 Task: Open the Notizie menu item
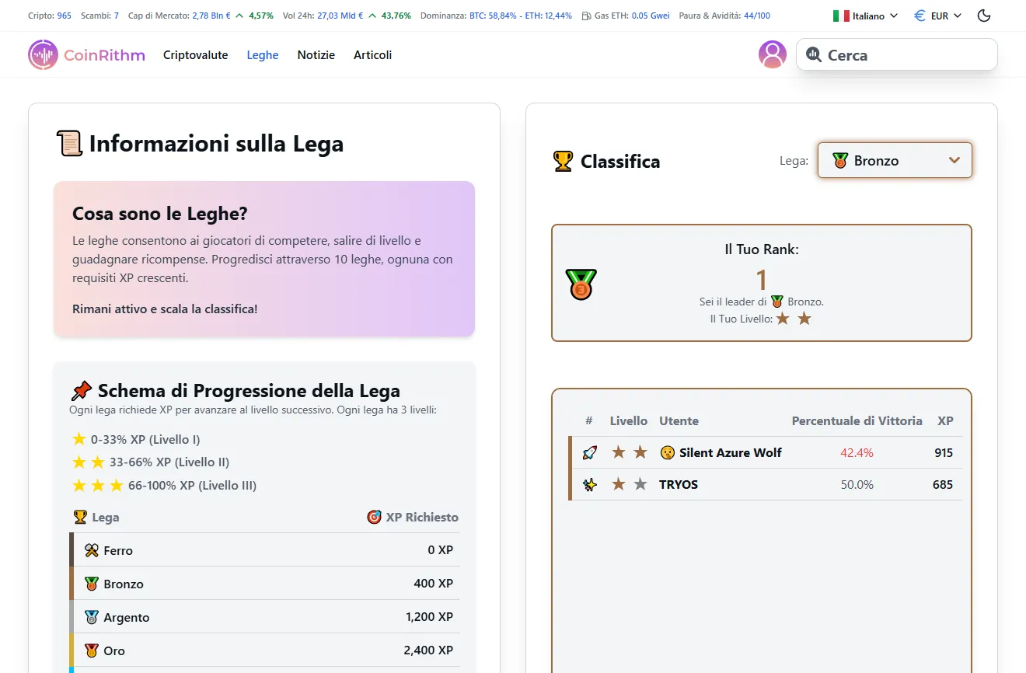pos(316,54)
